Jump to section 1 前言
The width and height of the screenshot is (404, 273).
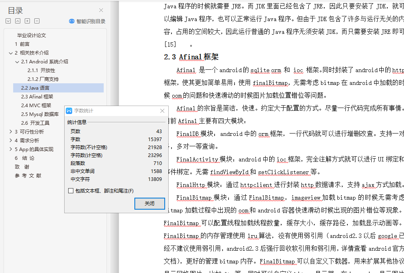point(22,44)
